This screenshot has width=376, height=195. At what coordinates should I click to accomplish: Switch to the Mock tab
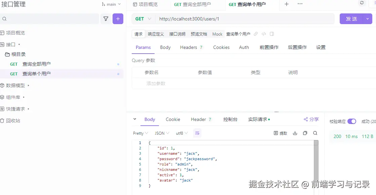(x=217, y=34)
